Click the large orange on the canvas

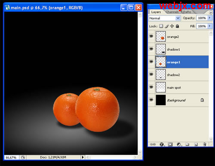(98, 109)
